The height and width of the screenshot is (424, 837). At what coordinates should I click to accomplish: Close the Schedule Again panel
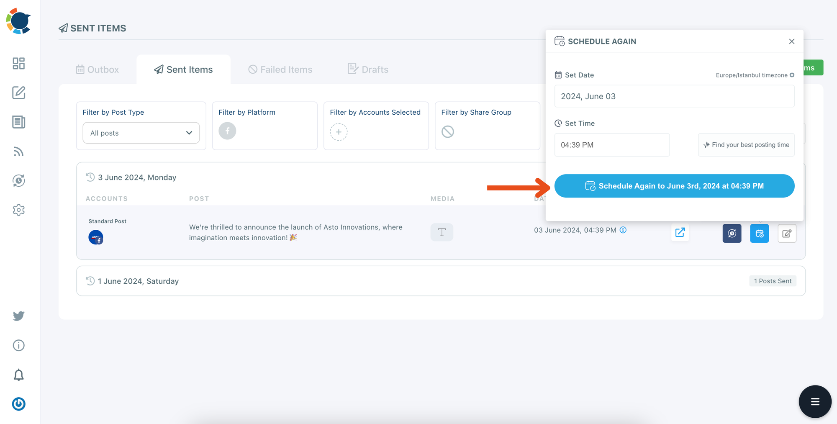click(x=792, y=41)
